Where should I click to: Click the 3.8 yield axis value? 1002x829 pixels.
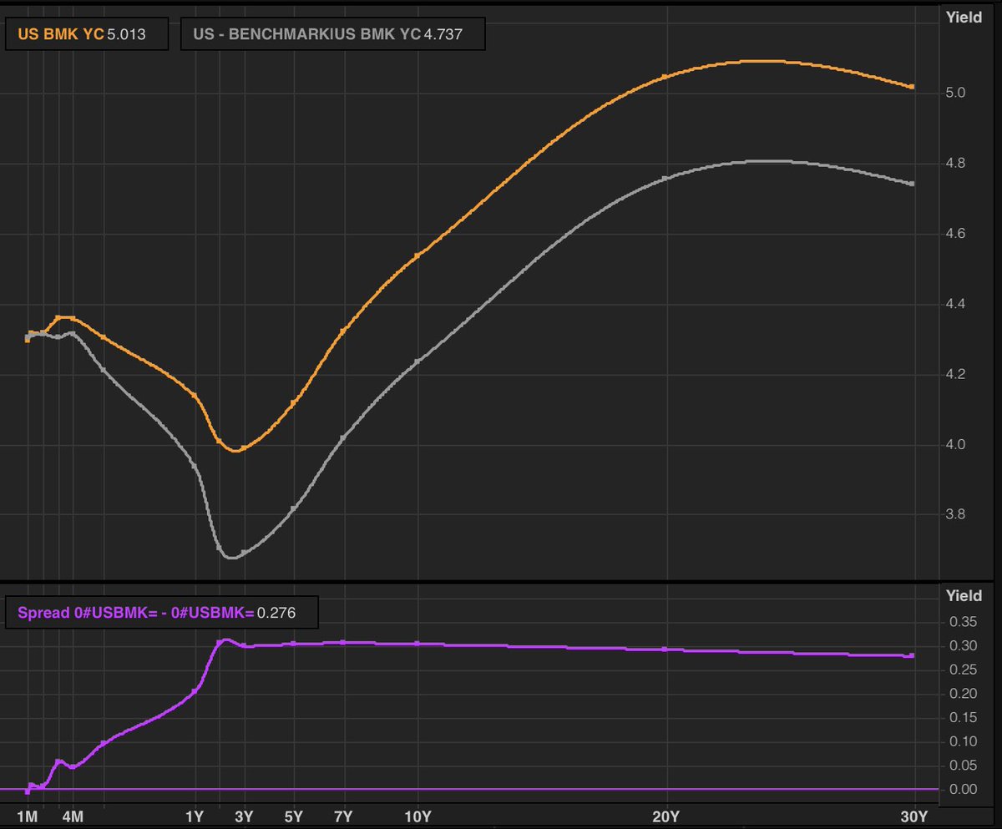[x=956, y=514]
